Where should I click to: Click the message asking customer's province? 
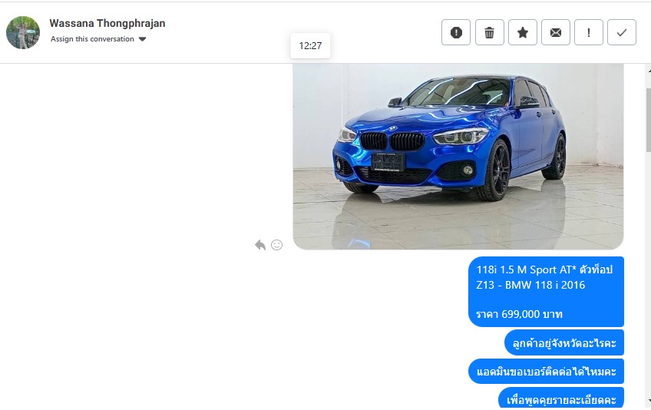tap(564, 343)
